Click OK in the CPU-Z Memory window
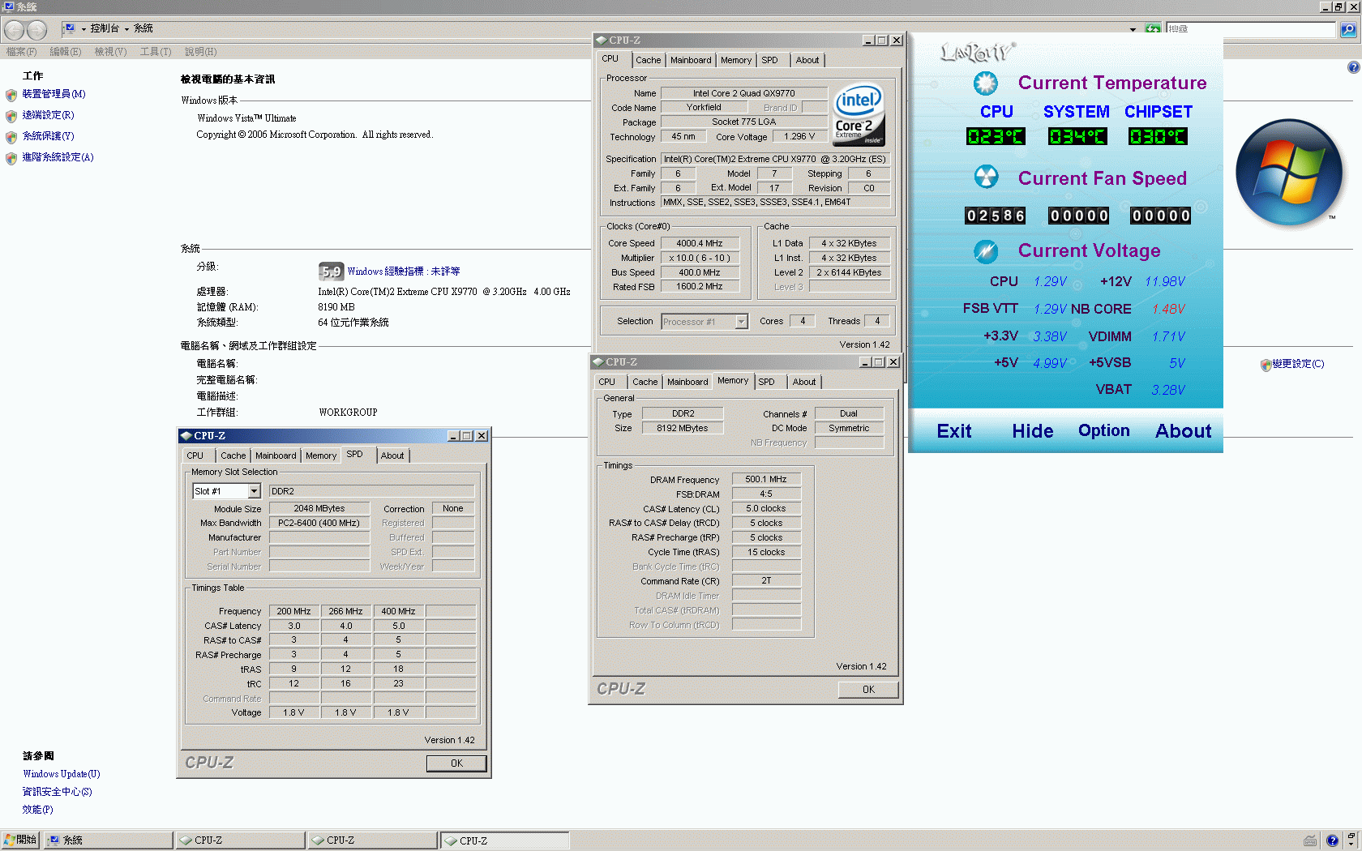1362x851 pixels. (x=868, y=690)
